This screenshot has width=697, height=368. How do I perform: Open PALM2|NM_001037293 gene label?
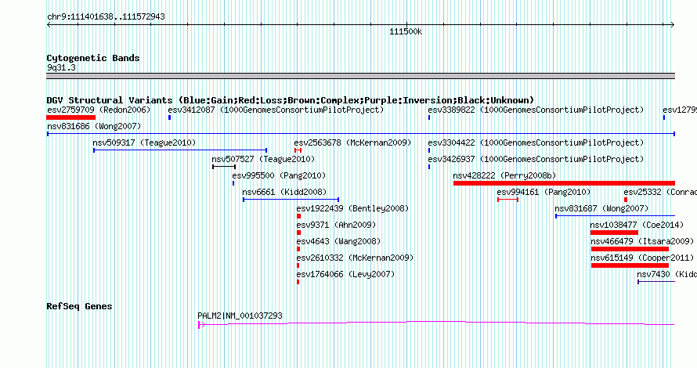240,316
